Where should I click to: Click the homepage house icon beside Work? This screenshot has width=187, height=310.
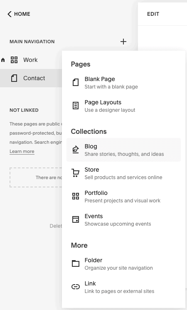click(x=3, y=60)
